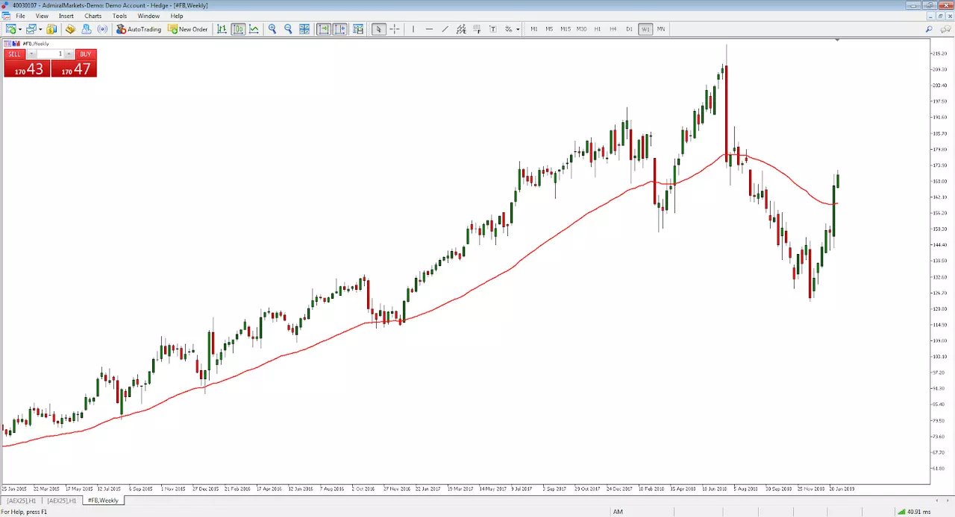Switch to M5 timeframe
Screen dimensions: 955x517
(549, 29)
